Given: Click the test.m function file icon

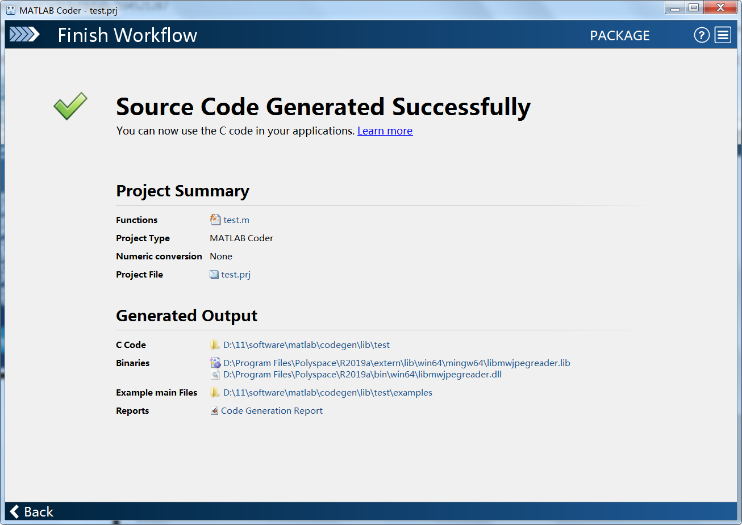Looking at the screenshot, I should point(215,220).
